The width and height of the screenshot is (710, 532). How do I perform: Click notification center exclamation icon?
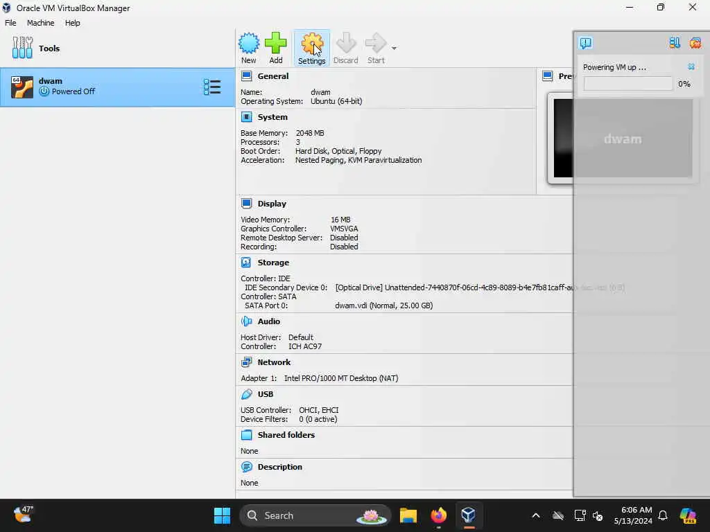(585, 43)
